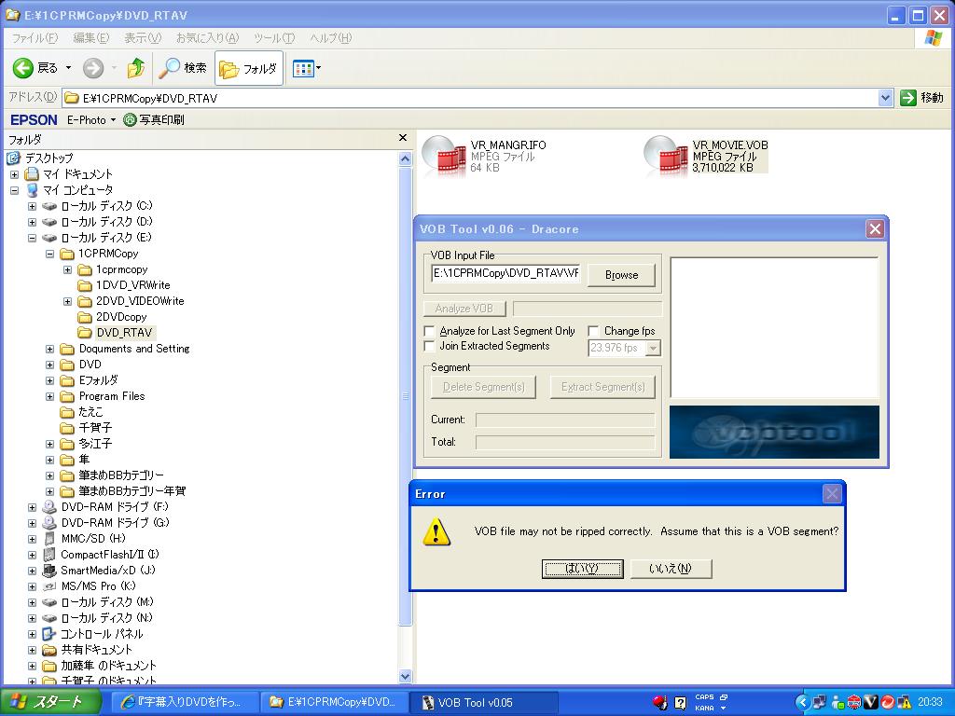Open the Favorites menu
The image size is (955, 716).
point(207,37)
